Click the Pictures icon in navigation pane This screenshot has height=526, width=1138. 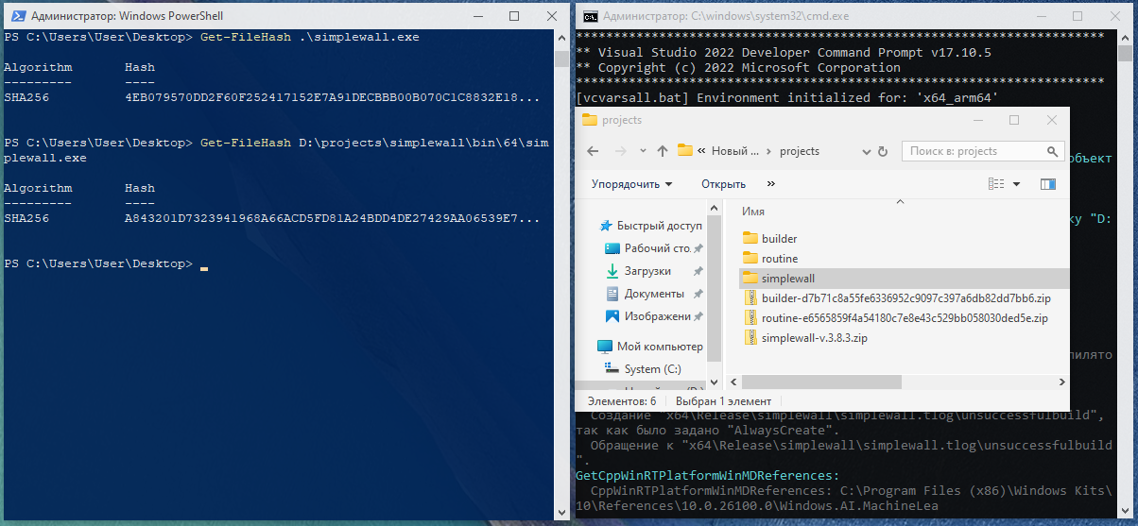tap(612, 316)
